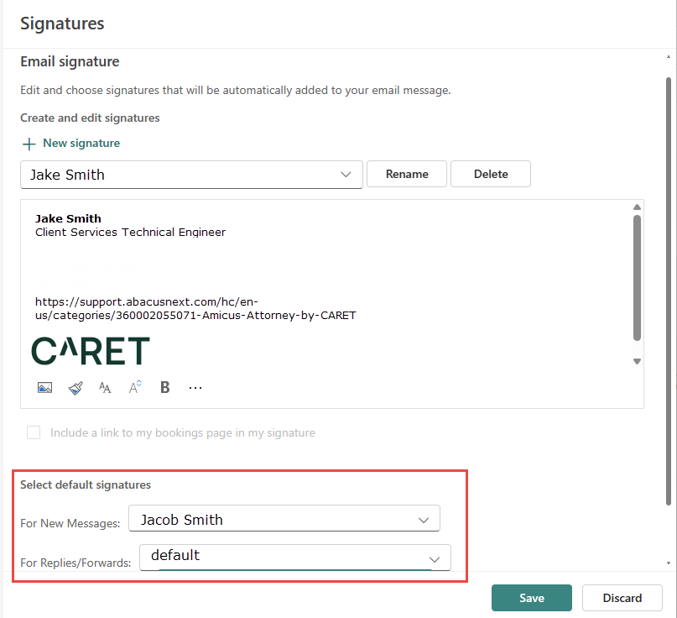
Task: Enable bookings page link checkbox
Action: 34,432
